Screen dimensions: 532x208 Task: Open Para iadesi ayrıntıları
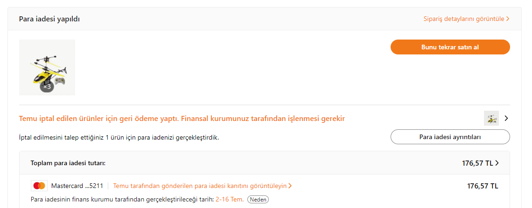450,137
